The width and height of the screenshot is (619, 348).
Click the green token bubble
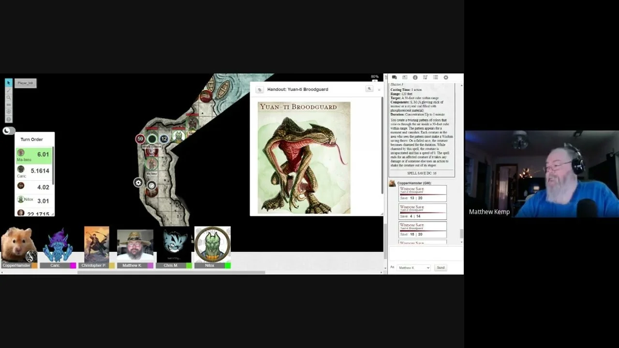pyautogui.click(x=152, y=139)
